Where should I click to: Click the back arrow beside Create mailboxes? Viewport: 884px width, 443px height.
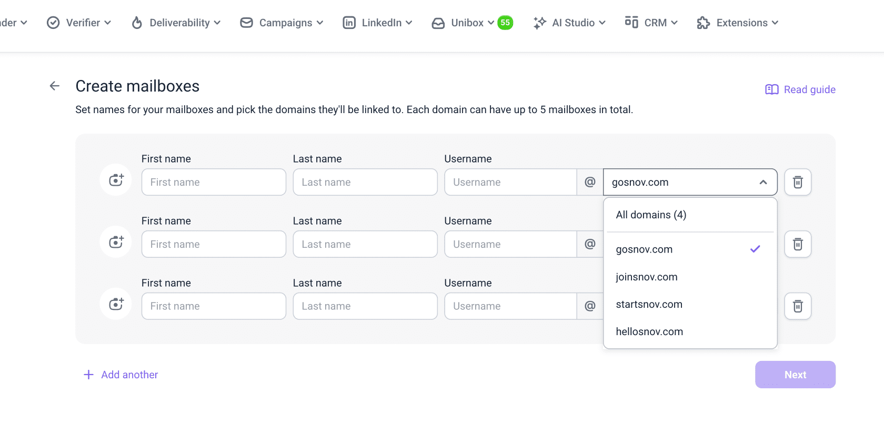[x=55, y=86]
